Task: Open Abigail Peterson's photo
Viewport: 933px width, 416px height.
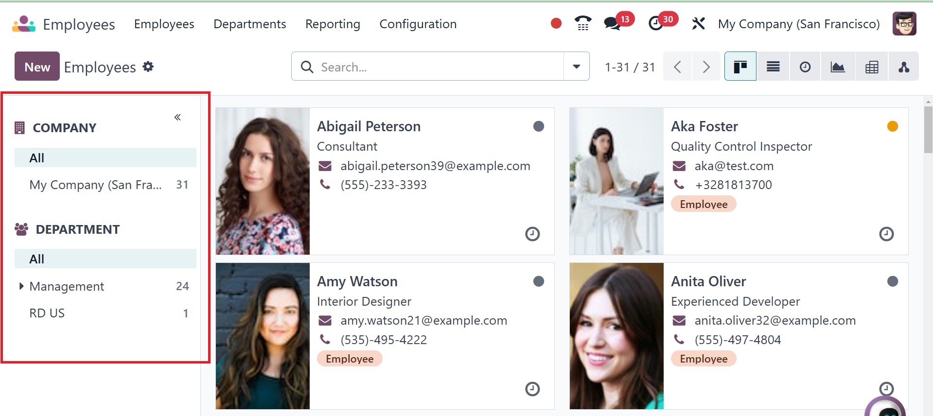Action: pos(263,181)
